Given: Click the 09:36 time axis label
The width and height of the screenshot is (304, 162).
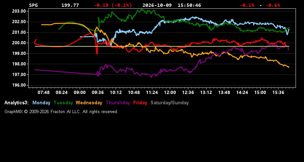Looking at the screenshot, I should click(x=98, y=92).
